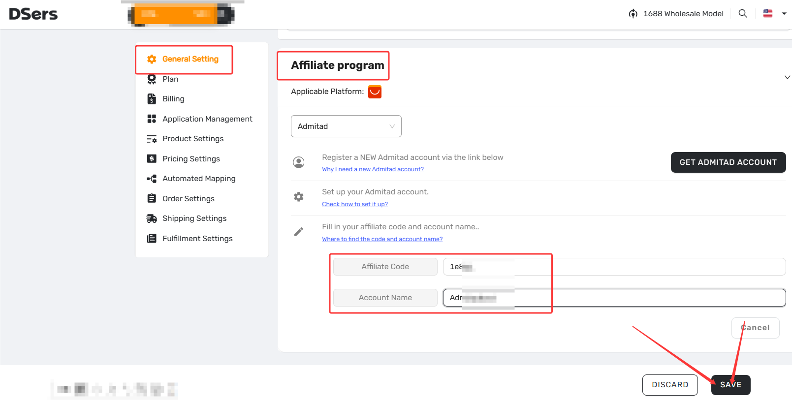Click the Application Management grid icon
The image size is (792, 403).
click(x=152, y=119)
